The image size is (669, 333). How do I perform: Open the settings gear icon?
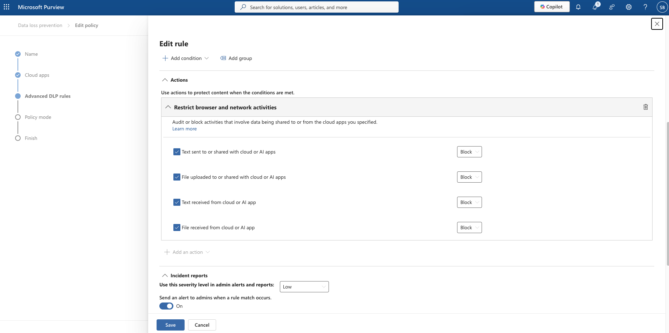(x=629, y=7)
